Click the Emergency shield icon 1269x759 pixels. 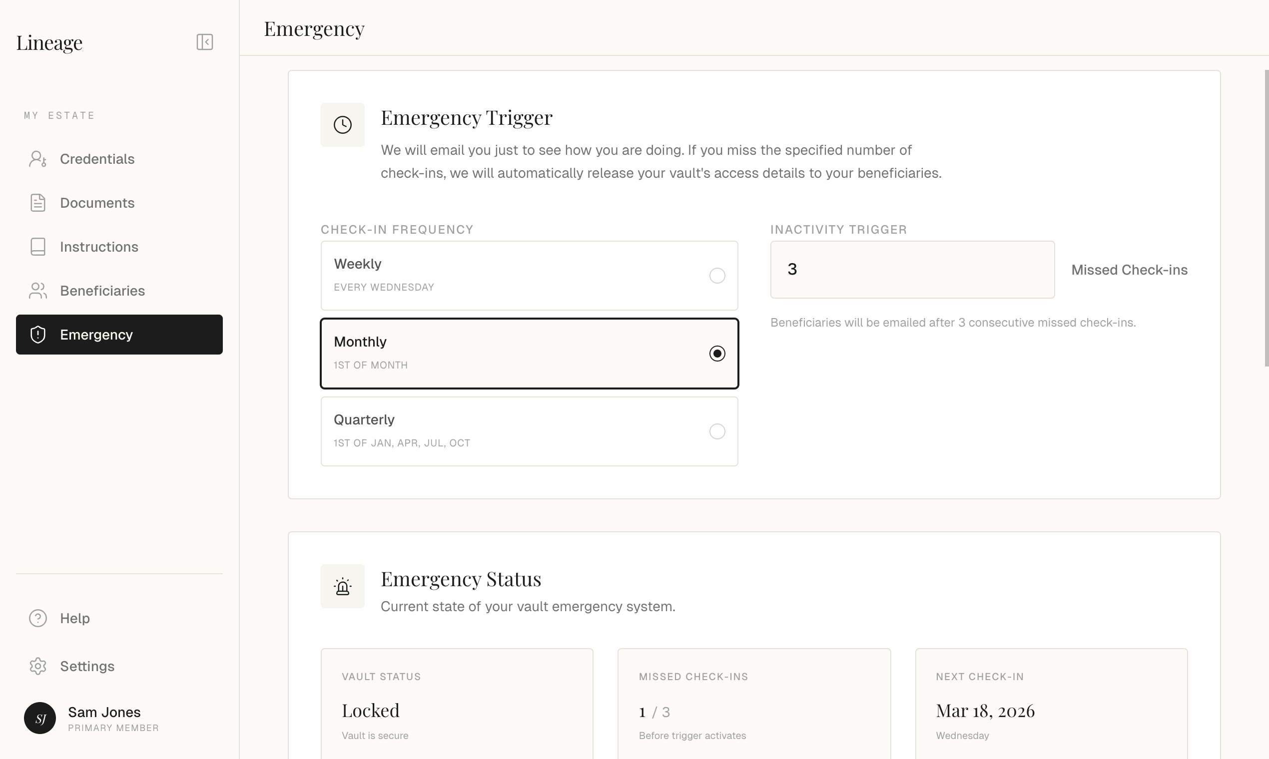pyautogui.click(x=38, y=335)
